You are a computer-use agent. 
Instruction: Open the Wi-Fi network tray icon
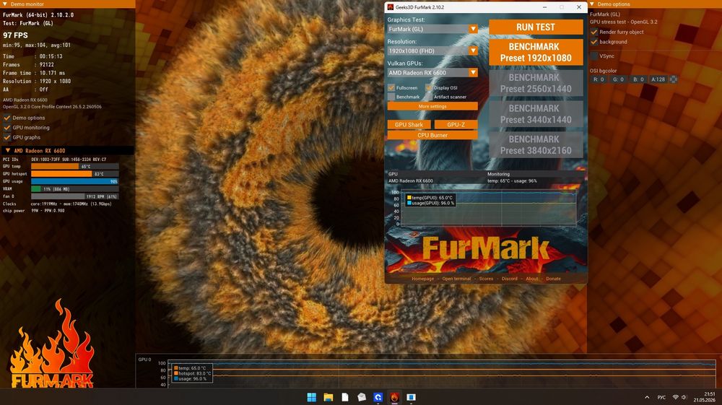coord(676,397)
